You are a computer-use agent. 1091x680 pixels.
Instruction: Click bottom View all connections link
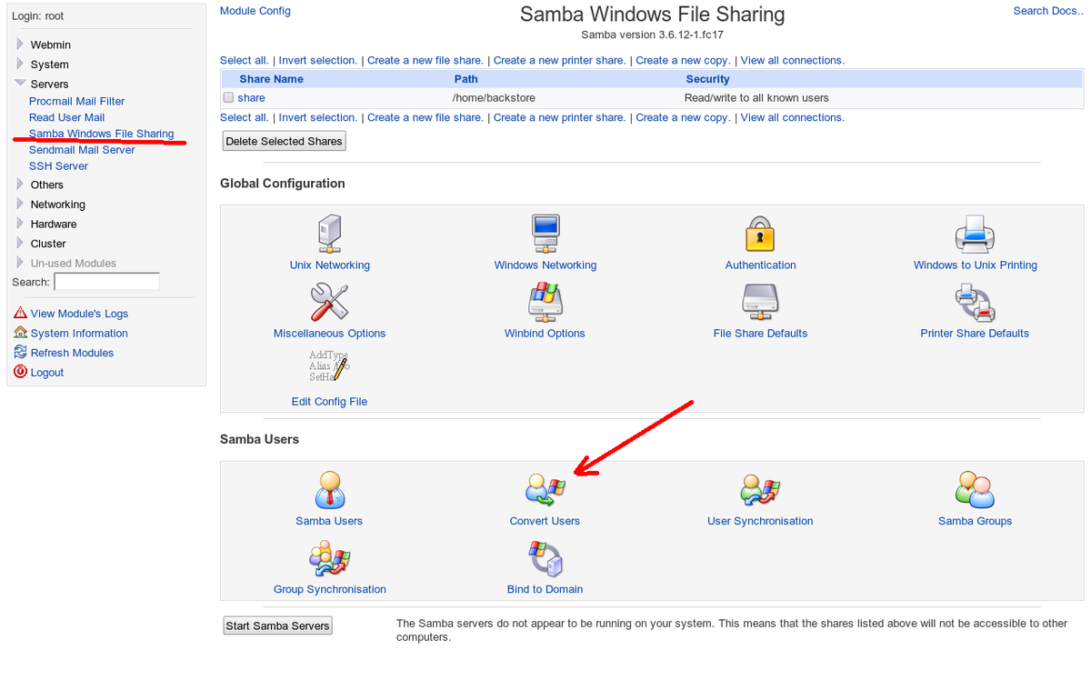coord(793,117)
